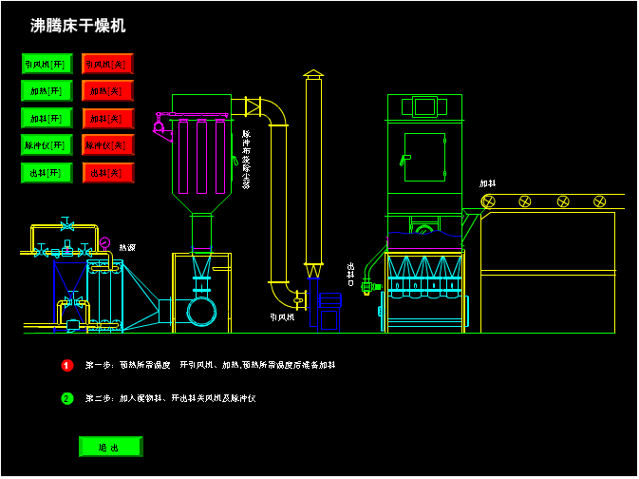Screen dimensions: 639x479
Task: Click the 引风机 label under the fan
Action: 282,317
